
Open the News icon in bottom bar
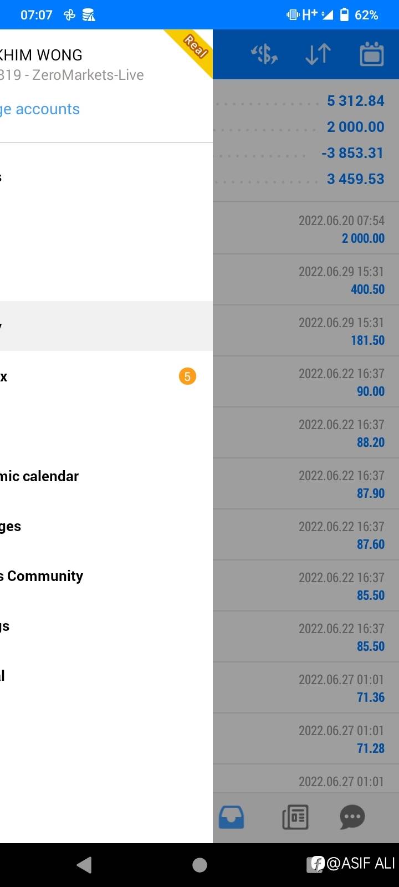pyautogui.click(x=295, y=817)
